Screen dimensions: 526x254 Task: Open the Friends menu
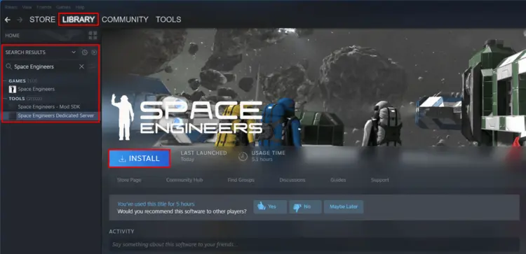pyautogui.click(x=44, y=7)
